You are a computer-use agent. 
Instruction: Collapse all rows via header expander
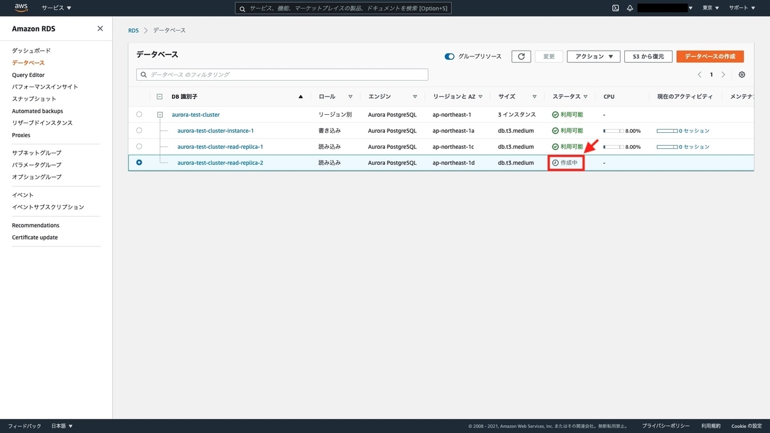coord(160,97)
